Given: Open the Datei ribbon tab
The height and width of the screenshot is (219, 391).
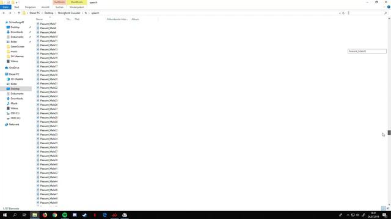Looking at the screenshot, I should tap(5, 7).
